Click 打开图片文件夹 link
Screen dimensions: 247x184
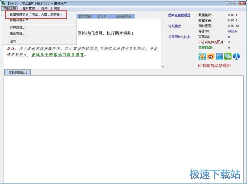(179, 37)
